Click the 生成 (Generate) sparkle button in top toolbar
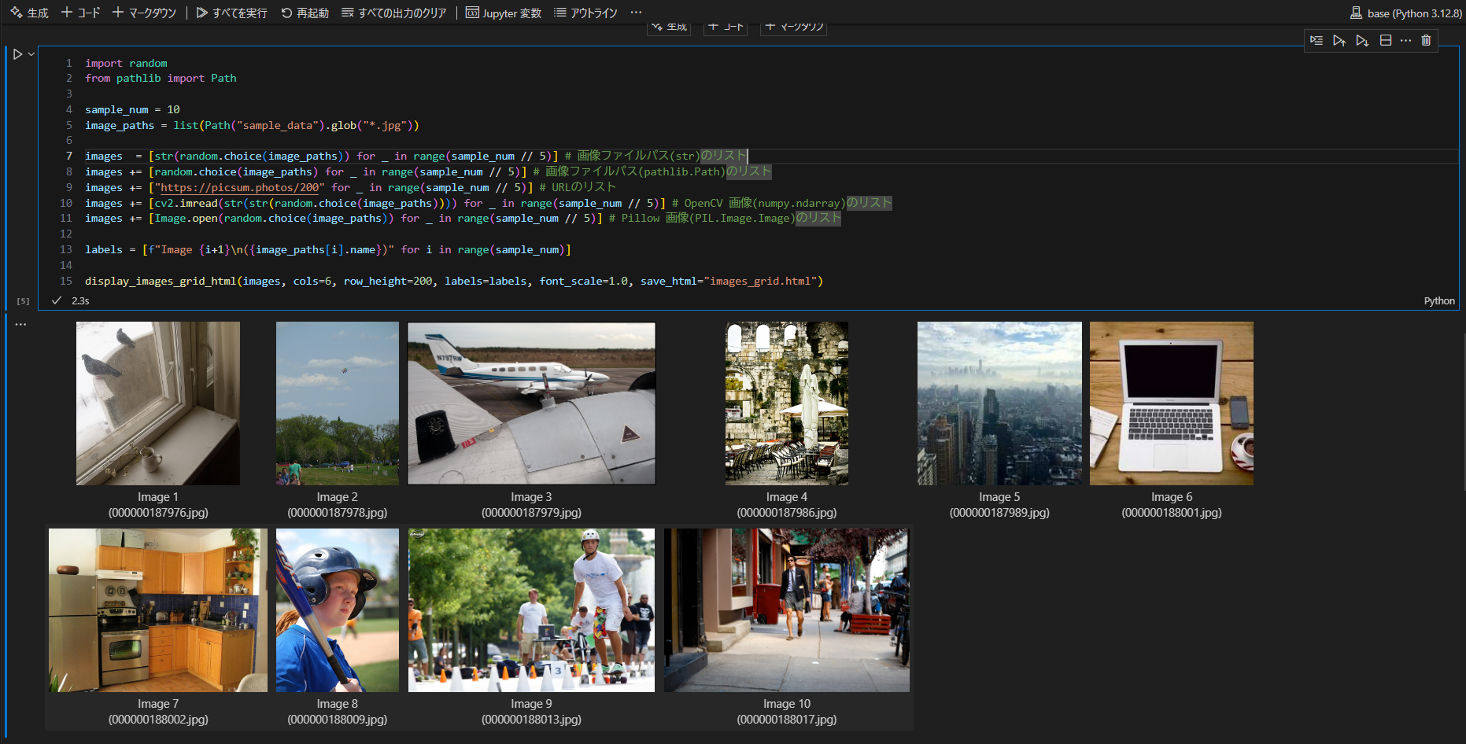 coord(29,13)
